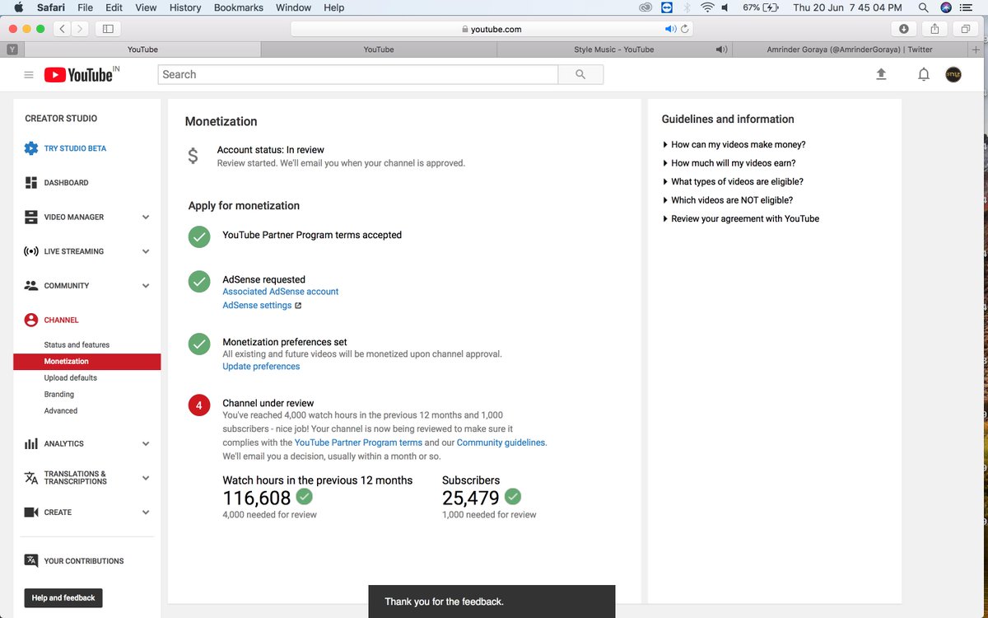Viewport: 988px width, 618px height.
Task: Expand the Community section chevron
Action: coord(146,286)
